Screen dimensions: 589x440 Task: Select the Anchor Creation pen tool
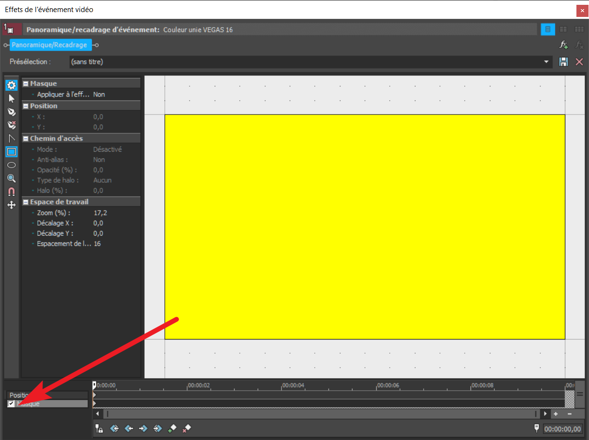(x=12, y=112)
